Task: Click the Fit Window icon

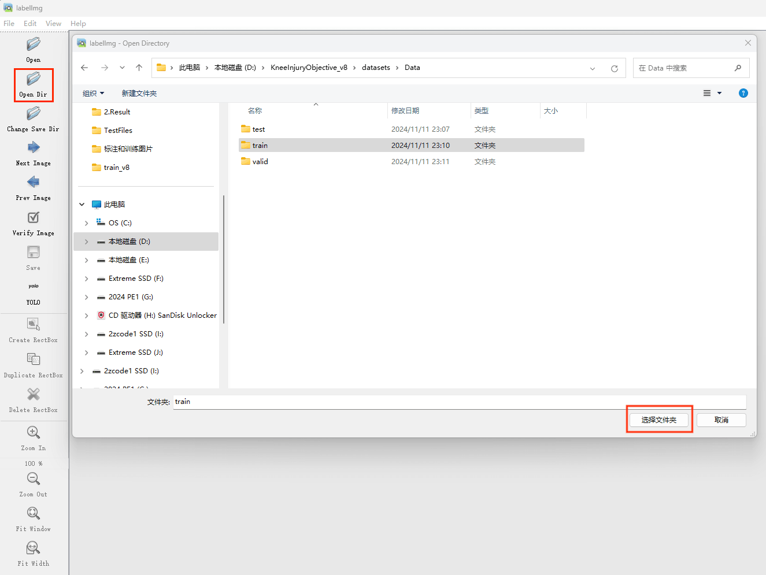Action: [34, 514]
